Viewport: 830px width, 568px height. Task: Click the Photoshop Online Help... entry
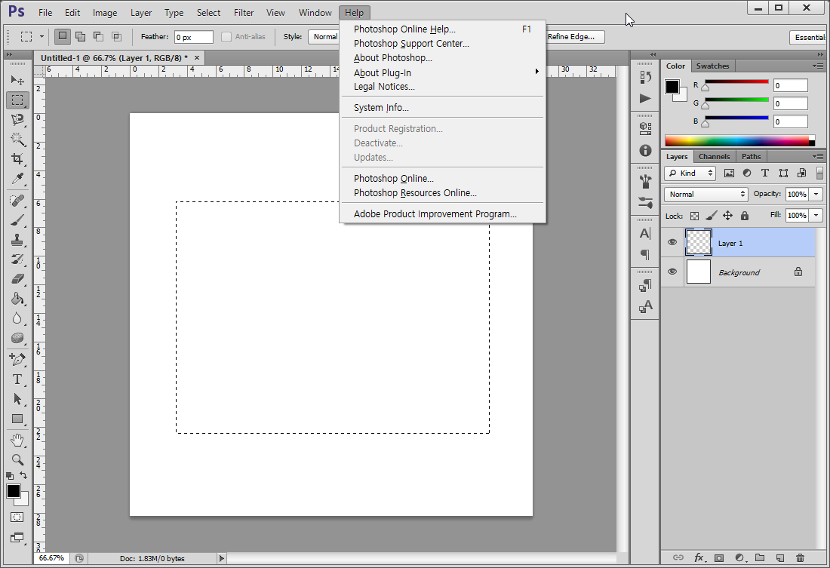click(x=442, y=29)
